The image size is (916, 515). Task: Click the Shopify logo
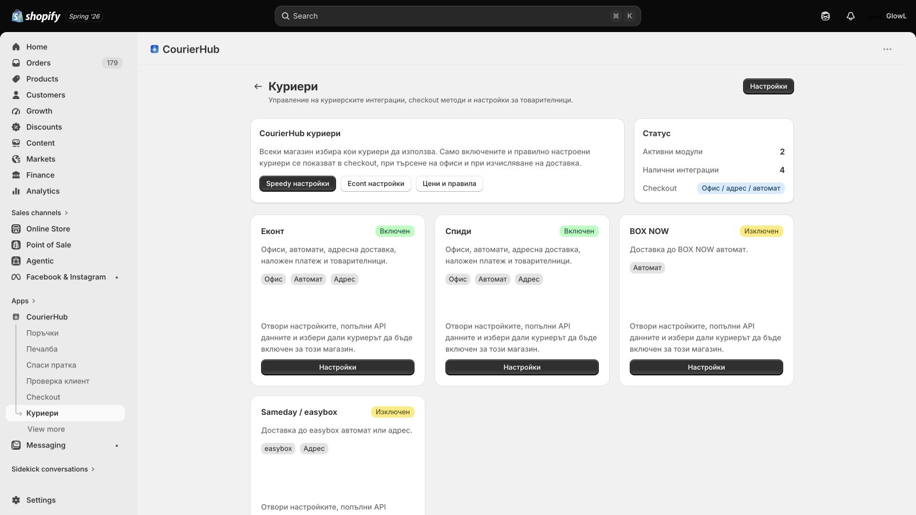pyautogui.click(x=36, y=16)
